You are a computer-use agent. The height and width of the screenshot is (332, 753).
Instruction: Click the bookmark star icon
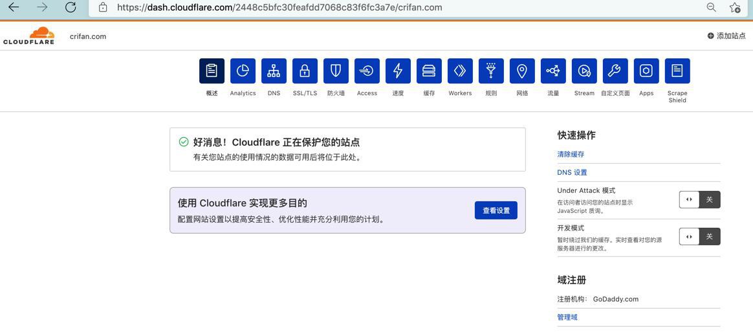735,7
